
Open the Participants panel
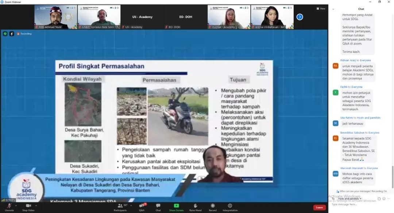(x=120, y=206)
